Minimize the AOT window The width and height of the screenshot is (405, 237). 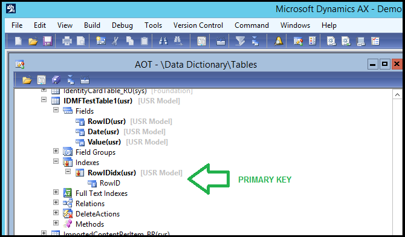click(372, 64)
